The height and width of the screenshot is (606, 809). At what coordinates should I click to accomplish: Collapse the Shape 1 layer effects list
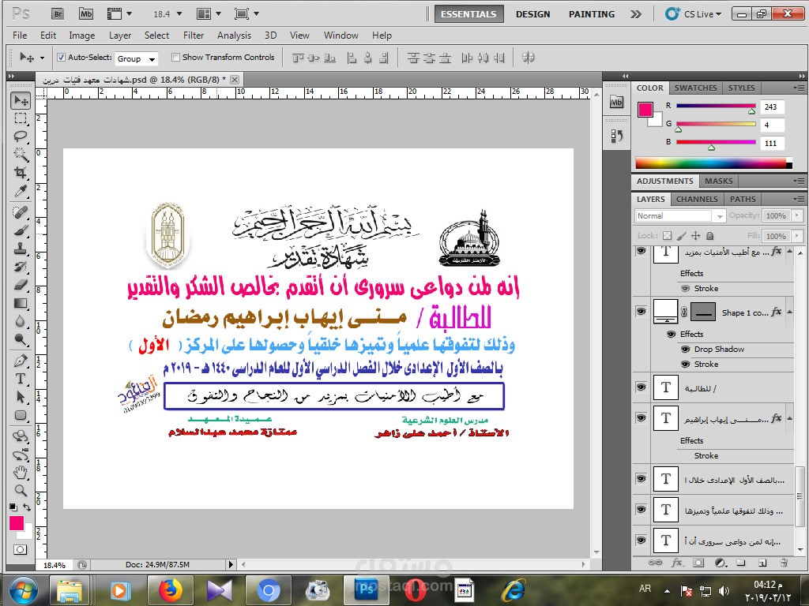pyautogui.click(x=790, y=311)
